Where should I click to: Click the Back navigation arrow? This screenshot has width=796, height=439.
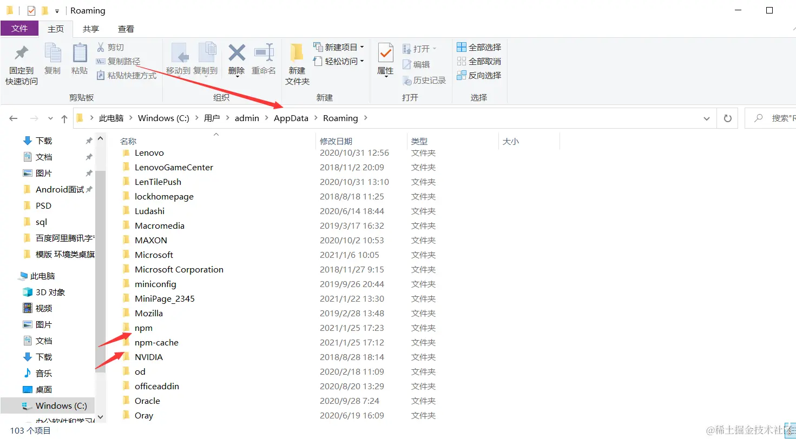(x=14, y=118)
